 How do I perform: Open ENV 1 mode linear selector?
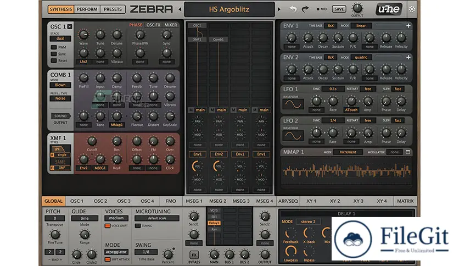361,26
